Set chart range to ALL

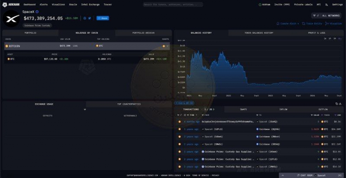pyautogui.click(x=340, y=38)
